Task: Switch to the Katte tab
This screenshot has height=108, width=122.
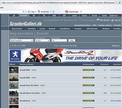Action: [x=105, y=16]
